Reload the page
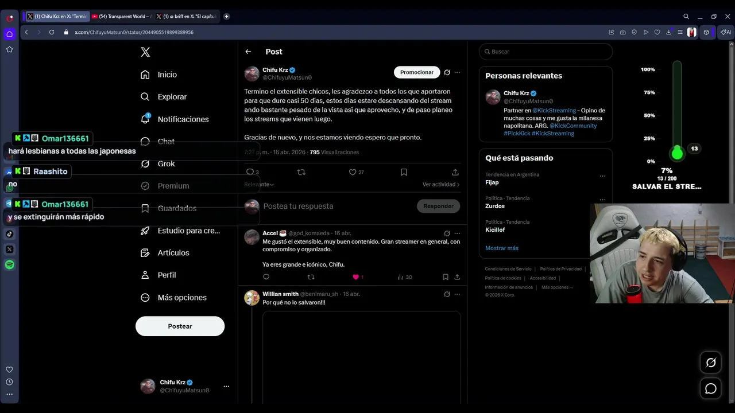The image size is (735, 413). [x=51, y=32]
